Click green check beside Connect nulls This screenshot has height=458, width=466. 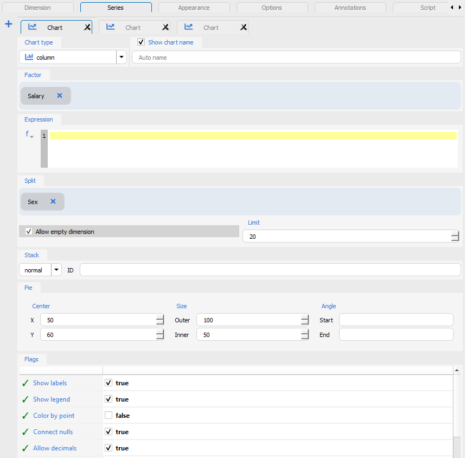(x=25, y=432)
